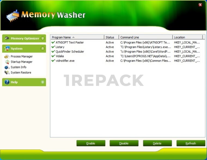Toggle the green checkmark next to Listary
This screenshot has width=207, height=160.
pyautogui.click(x=53, y=47)
